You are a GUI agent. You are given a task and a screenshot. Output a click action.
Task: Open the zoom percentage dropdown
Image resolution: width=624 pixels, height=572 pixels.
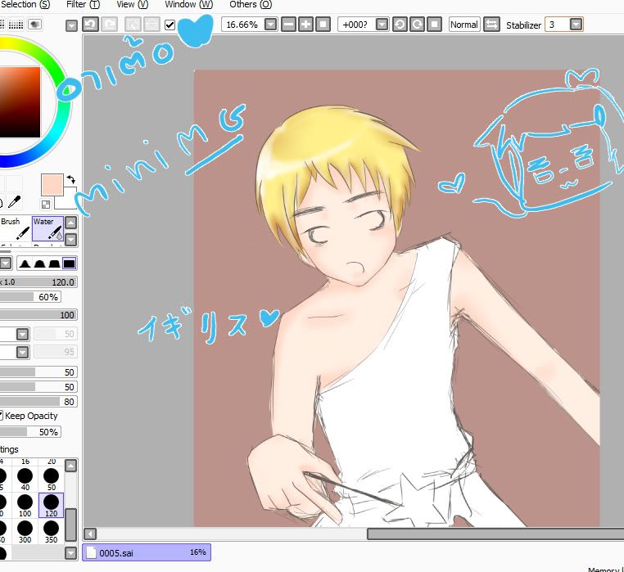(x=269, y=25)
